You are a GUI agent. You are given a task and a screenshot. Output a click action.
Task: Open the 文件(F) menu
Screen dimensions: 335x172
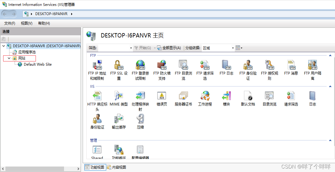pos(9,23)
